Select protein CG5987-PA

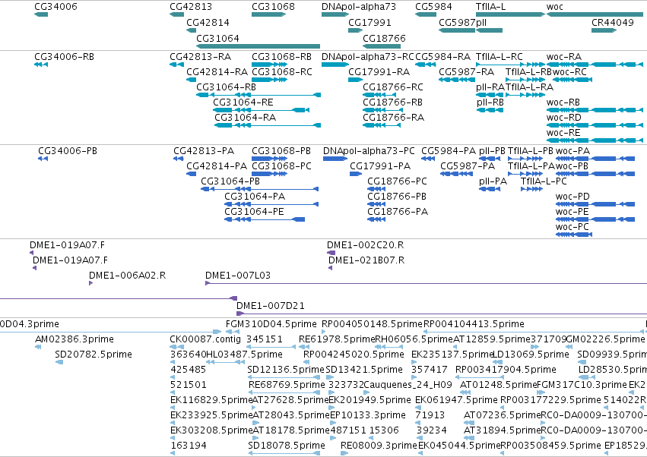pos(468,166)
